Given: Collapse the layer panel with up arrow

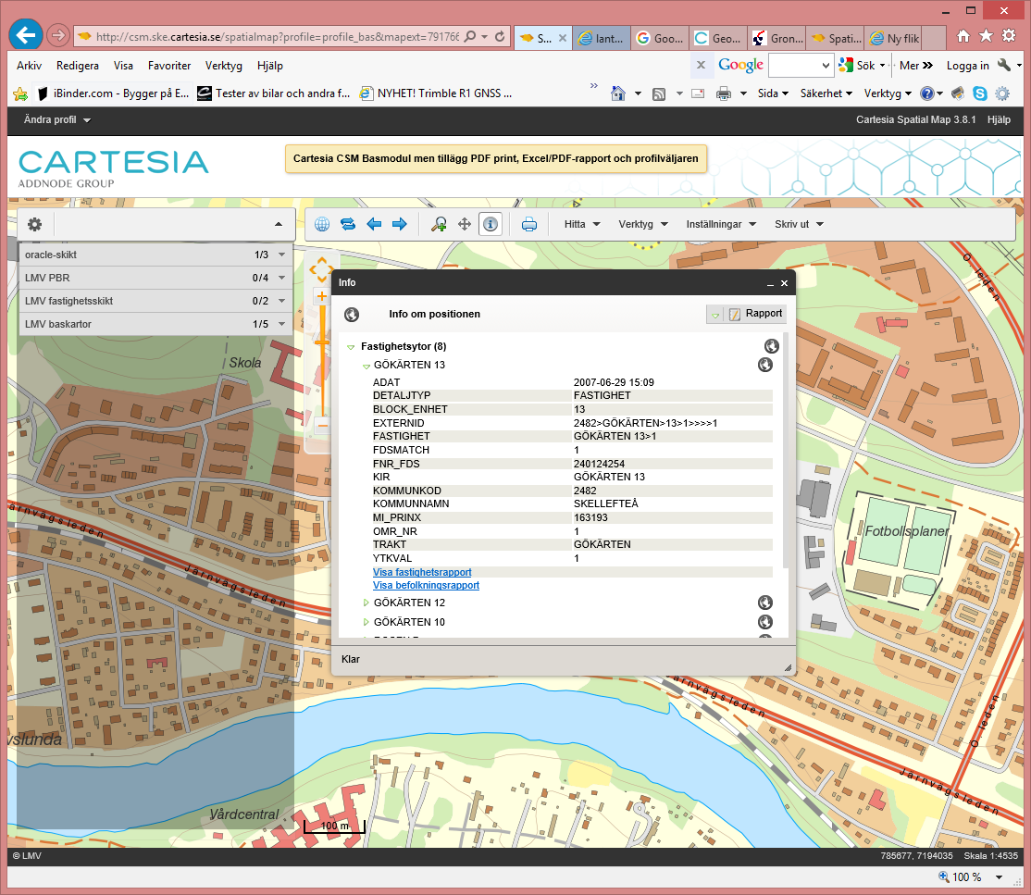Looking at the screenshot, I should (279, 224).
